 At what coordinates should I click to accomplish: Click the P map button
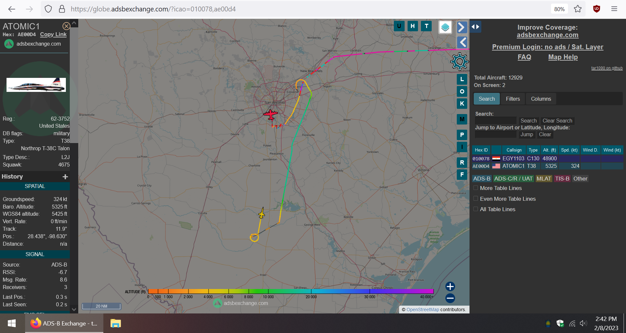tap(462, 135)
